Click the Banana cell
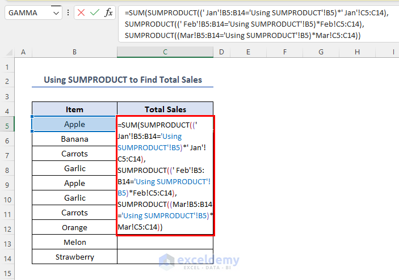This screenshot has width=399, height=280. [x=74, y=139]
